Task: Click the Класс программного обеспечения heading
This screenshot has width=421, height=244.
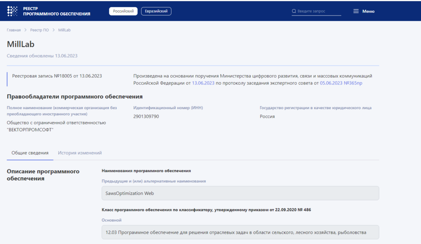Action: [206, 210]
